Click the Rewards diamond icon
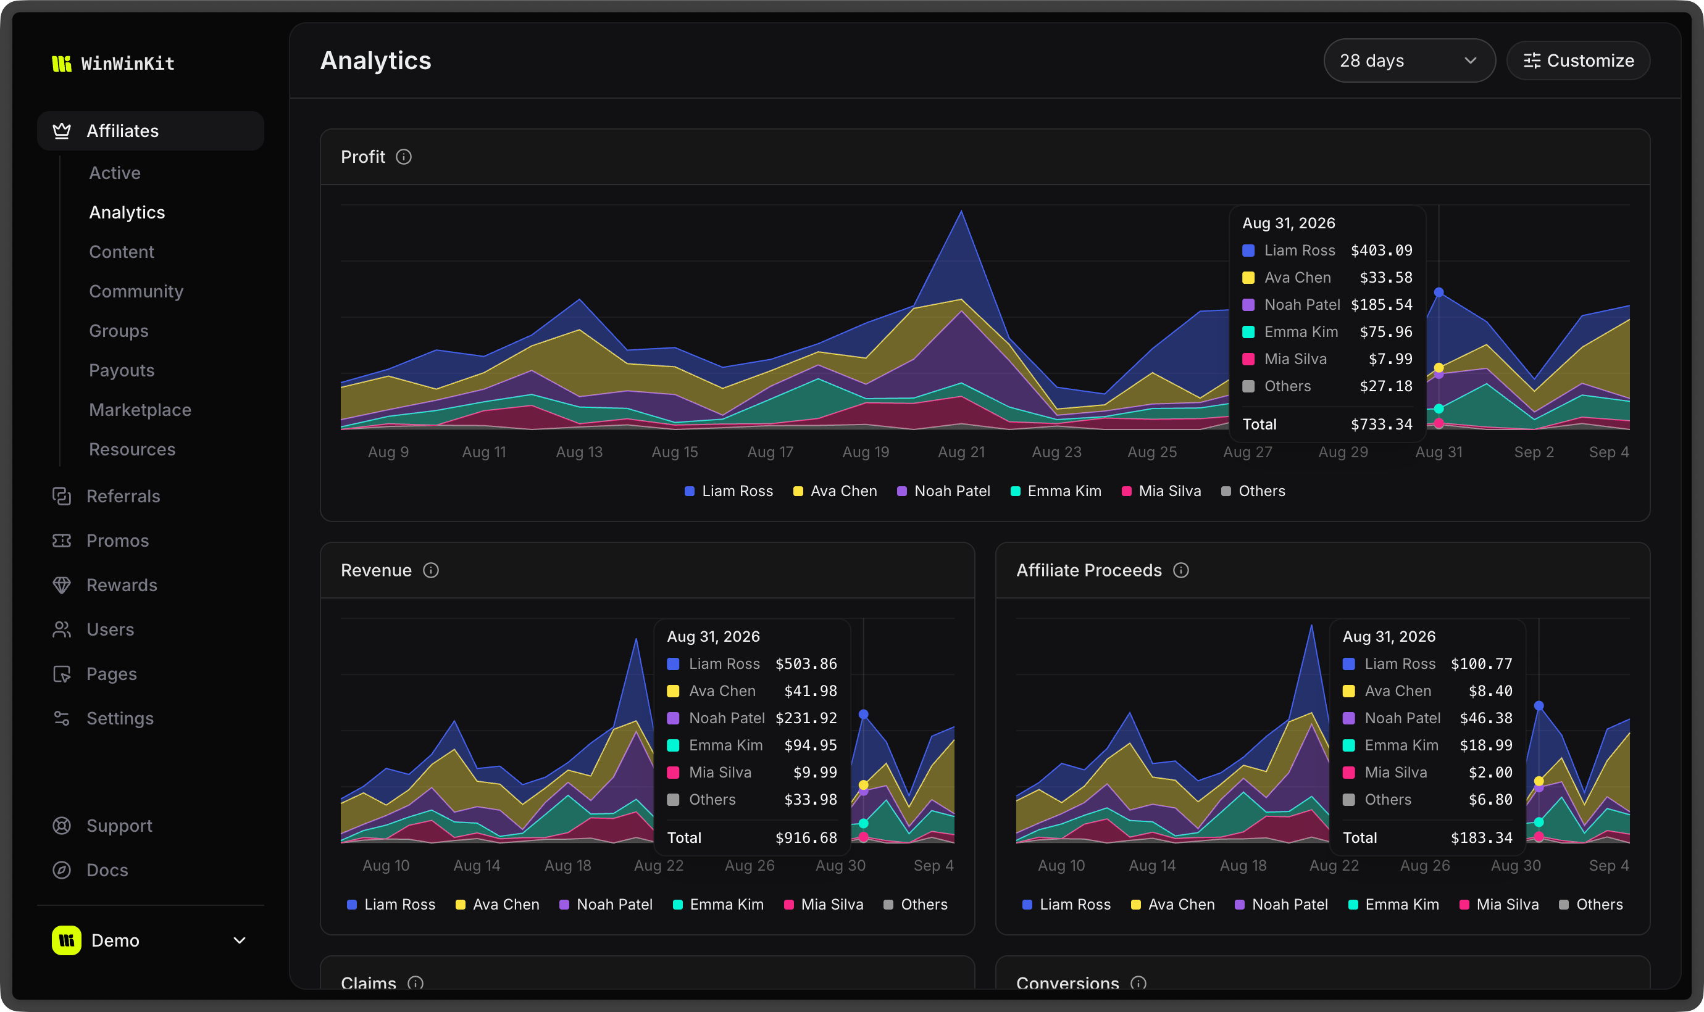The height and width of the screenshot is (1012, 1704). pos(62,585)
